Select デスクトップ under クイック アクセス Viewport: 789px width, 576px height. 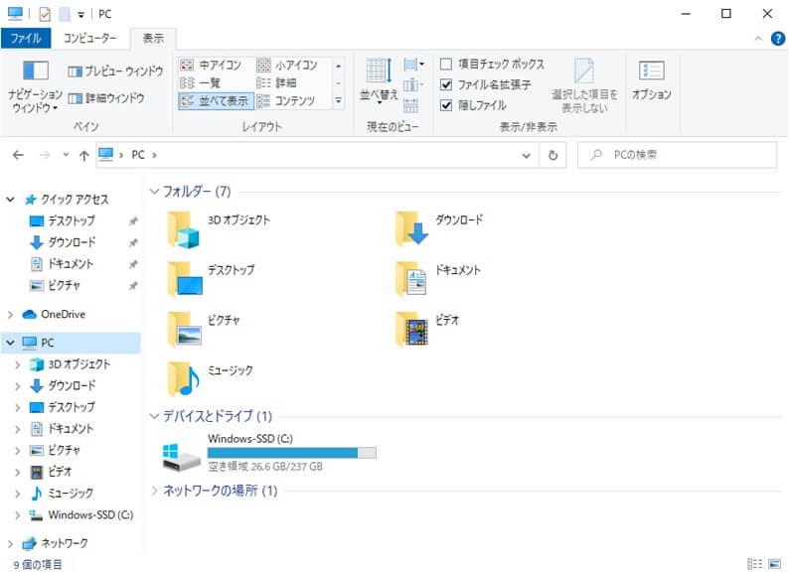[72, 220]
